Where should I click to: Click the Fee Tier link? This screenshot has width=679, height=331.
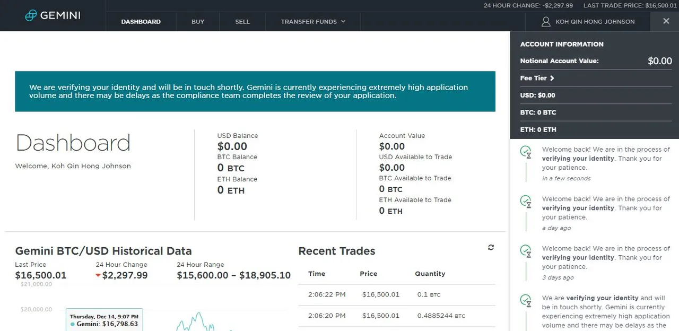(537, 78)
